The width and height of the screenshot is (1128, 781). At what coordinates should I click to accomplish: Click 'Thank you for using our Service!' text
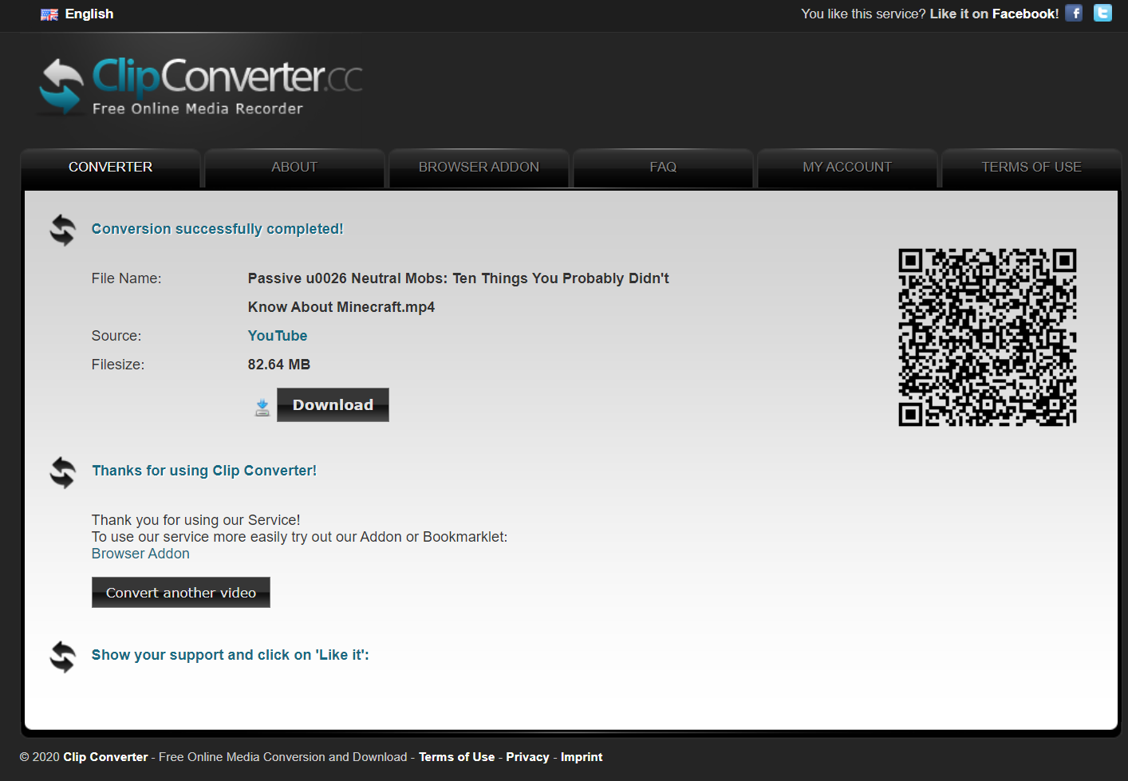click(196, 520)
